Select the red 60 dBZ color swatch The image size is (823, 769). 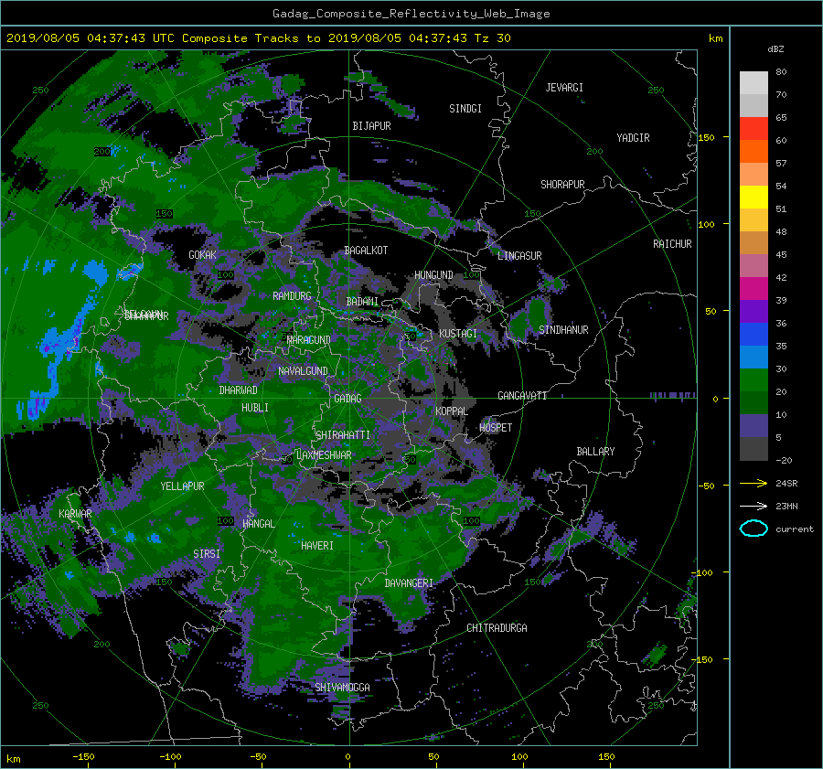click(x=754, y=129)
